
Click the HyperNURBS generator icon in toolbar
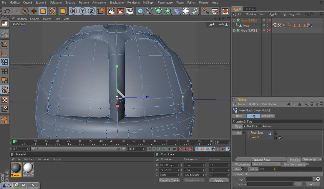click(x=158, y=11)
